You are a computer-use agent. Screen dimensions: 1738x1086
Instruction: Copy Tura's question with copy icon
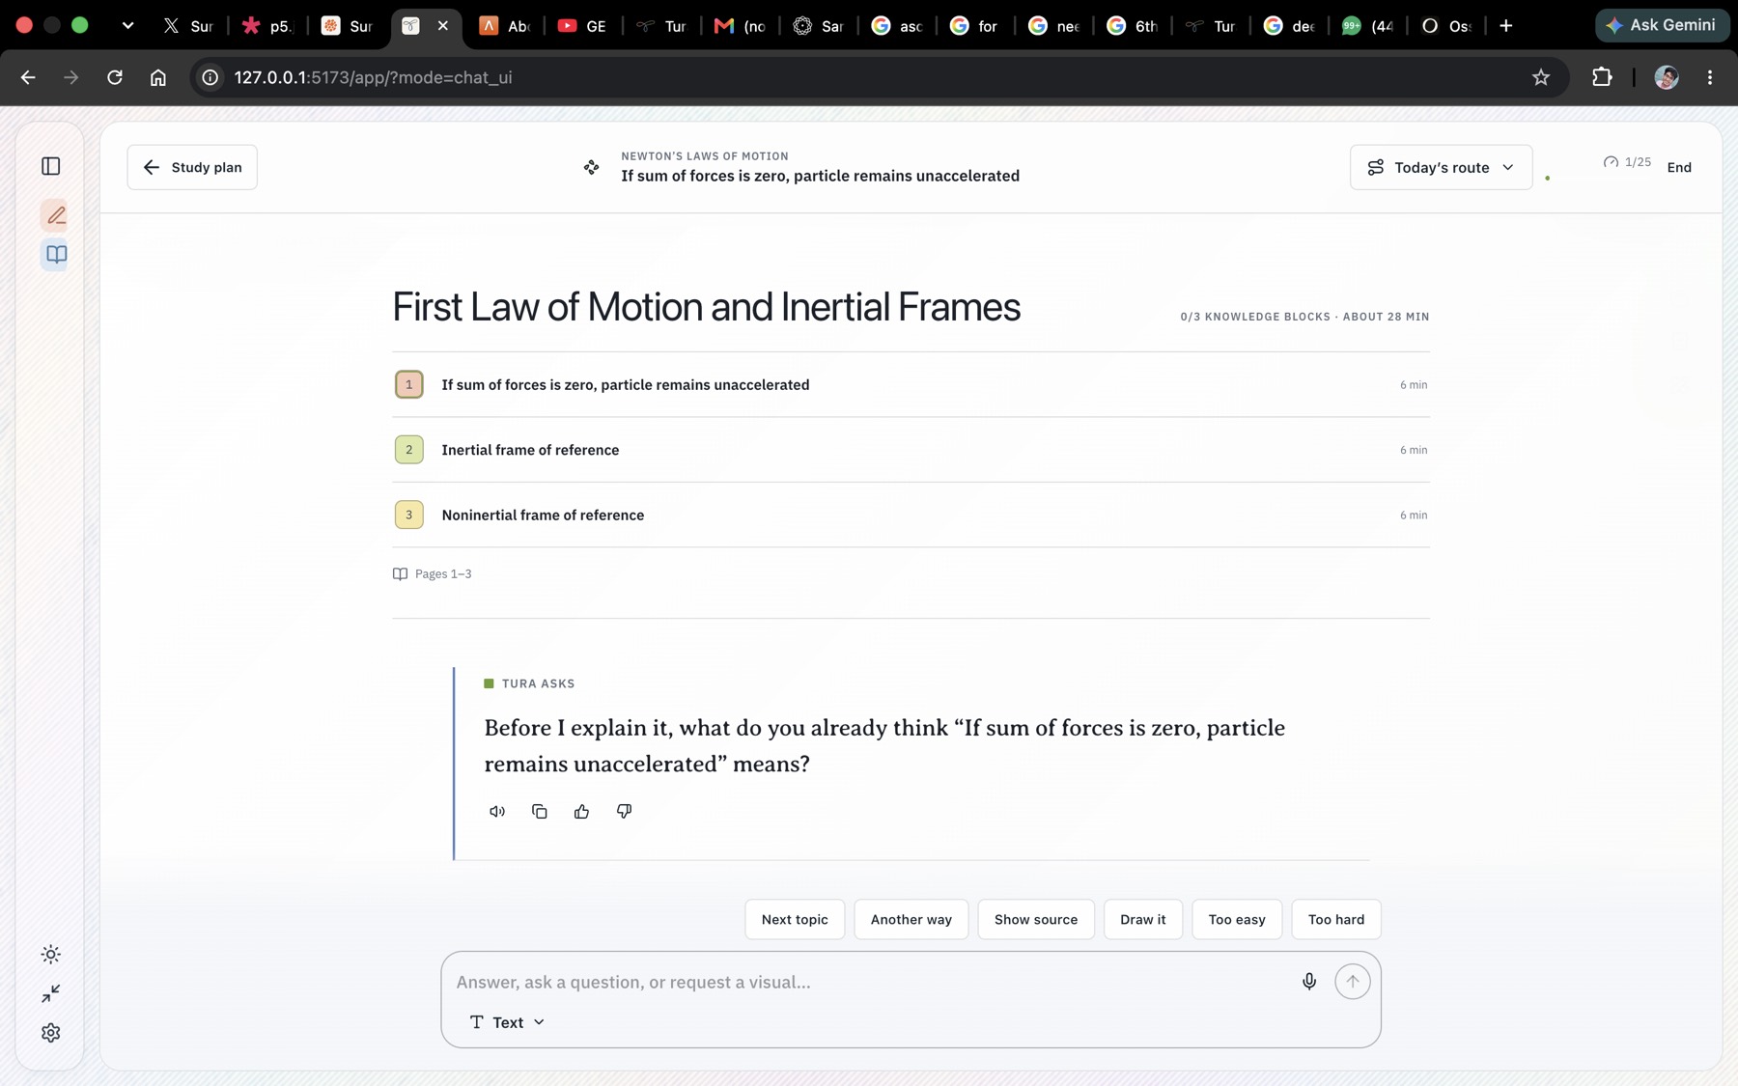(540, 812)
